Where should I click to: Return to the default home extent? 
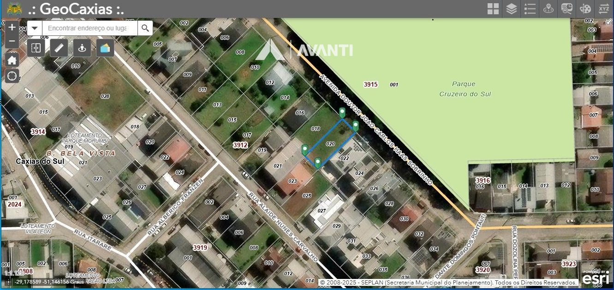(12, 60)
